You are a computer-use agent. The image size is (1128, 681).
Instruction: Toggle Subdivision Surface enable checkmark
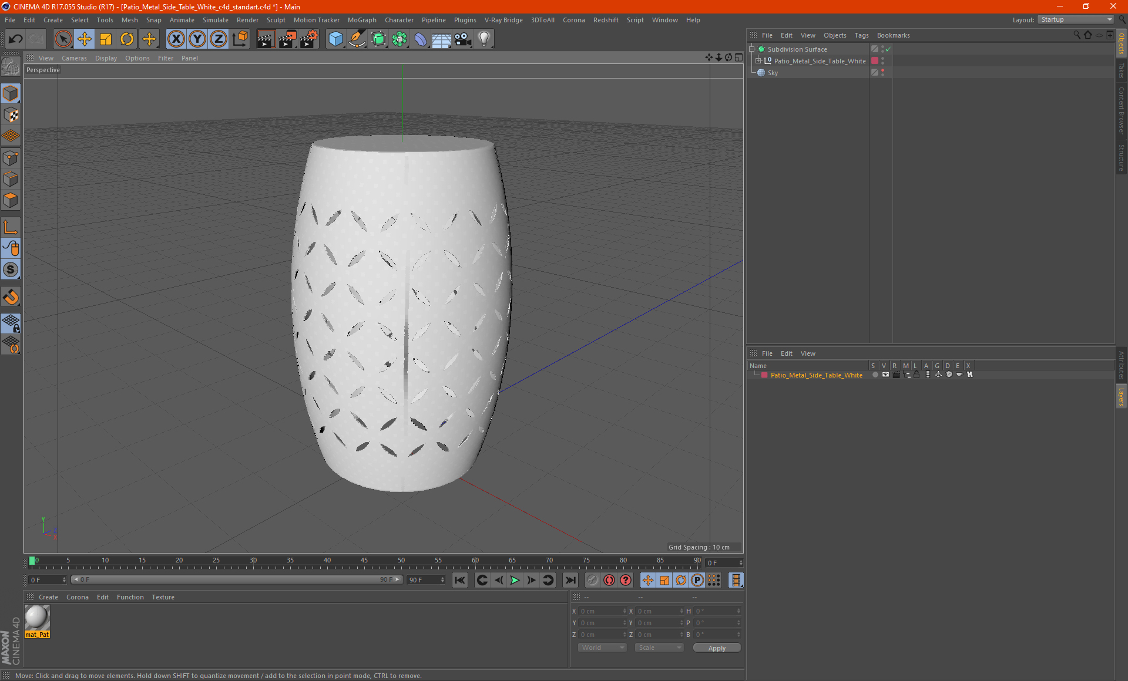click(888, 49)
